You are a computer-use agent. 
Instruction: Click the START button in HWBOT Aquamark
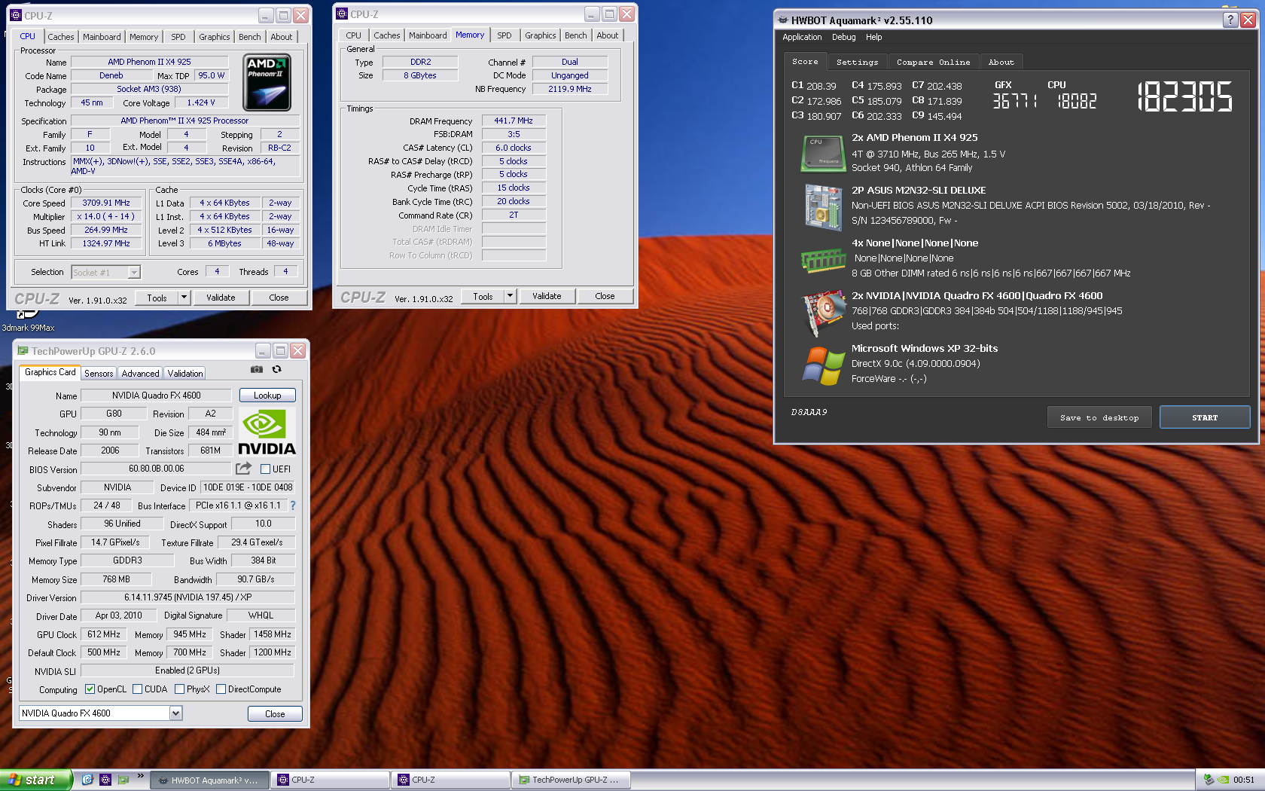[1205, 417]
